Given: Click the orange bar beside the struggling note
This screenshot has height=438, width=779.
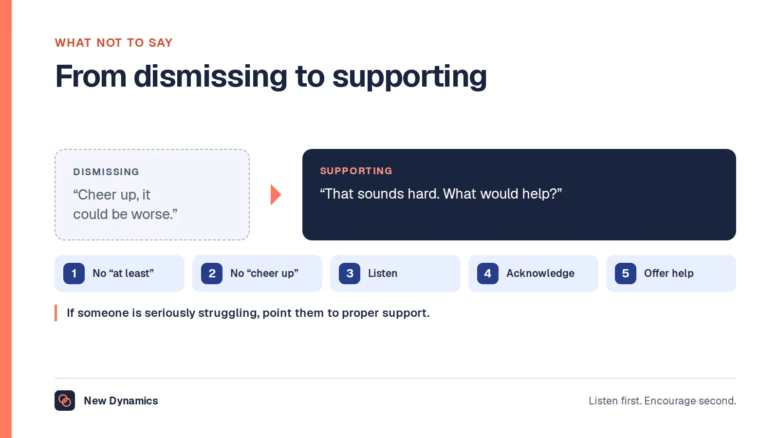Looking at the screenshot, I should [56, 313].
